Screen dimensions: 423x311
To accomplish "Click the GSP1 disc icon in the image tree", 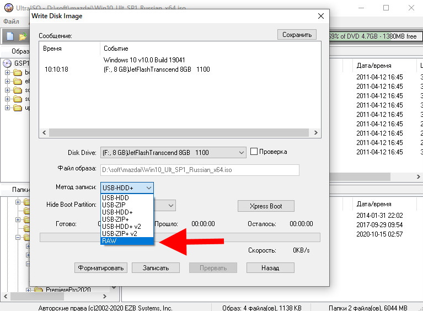I will 7,63.
